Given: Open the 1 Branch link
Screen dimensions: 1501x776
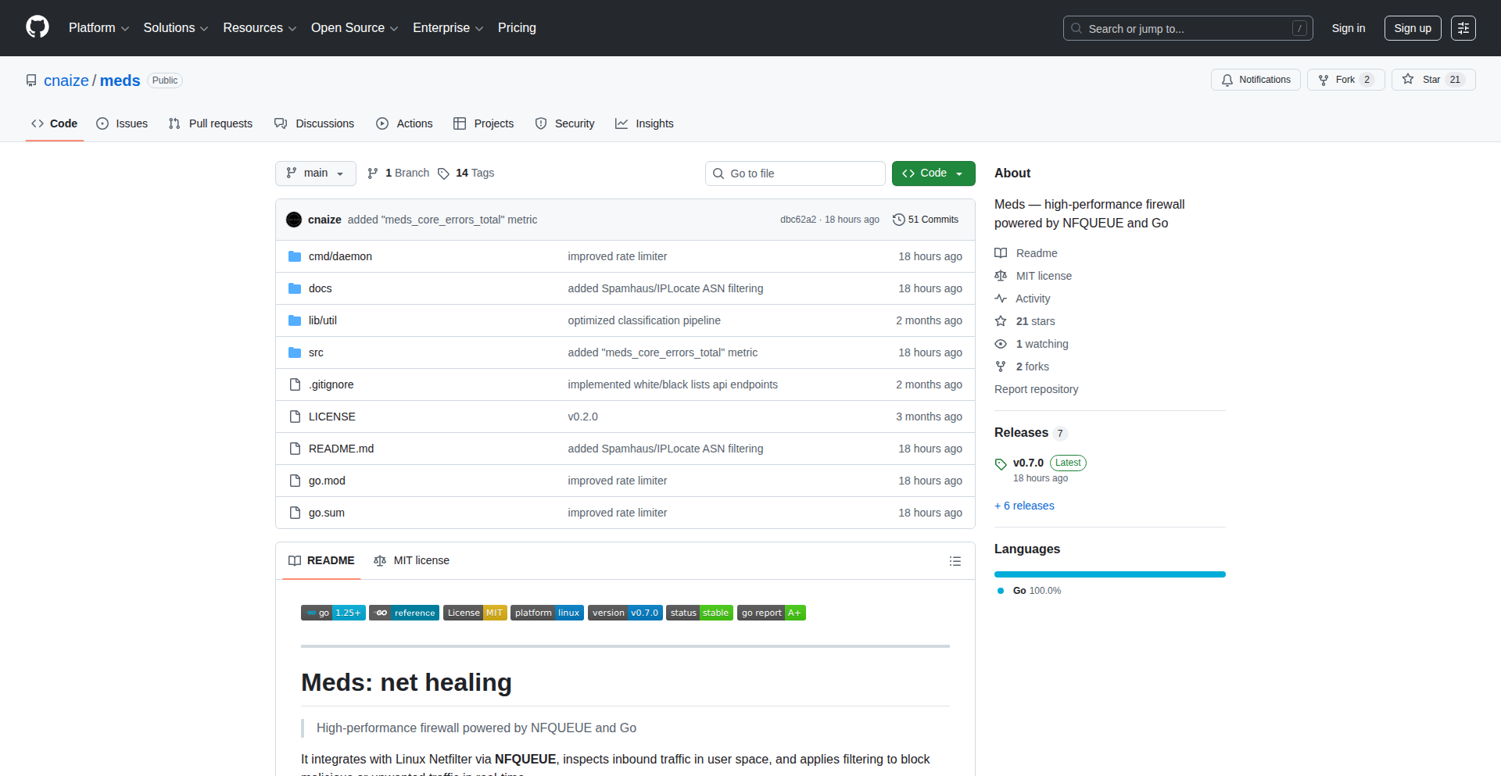Looking at the screenshot, I should coord(399,173).
